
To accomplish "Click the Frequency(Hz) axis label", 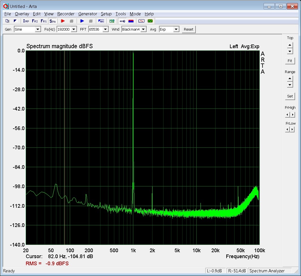I will click(x=243, y=256).
